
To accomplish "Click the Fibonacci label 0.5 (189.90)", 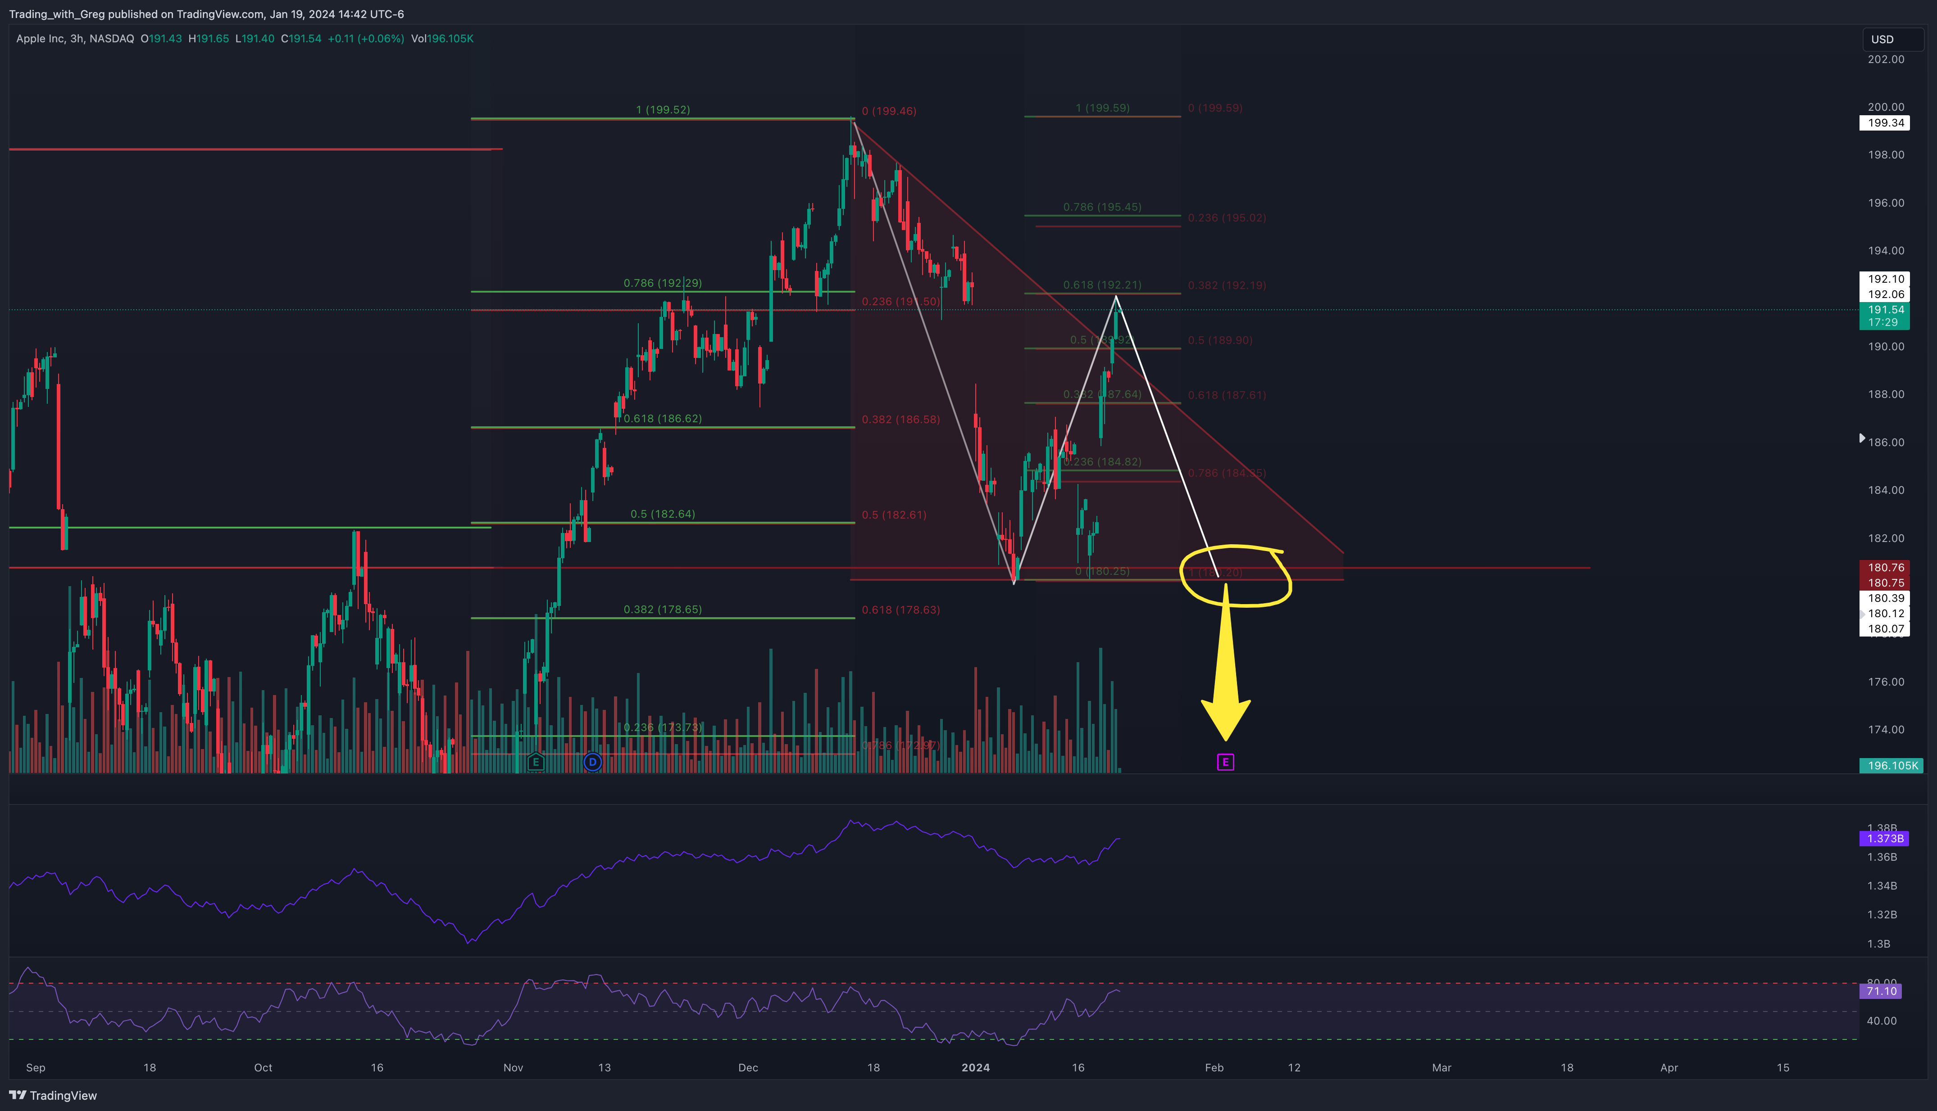I will pos(1220,339).
